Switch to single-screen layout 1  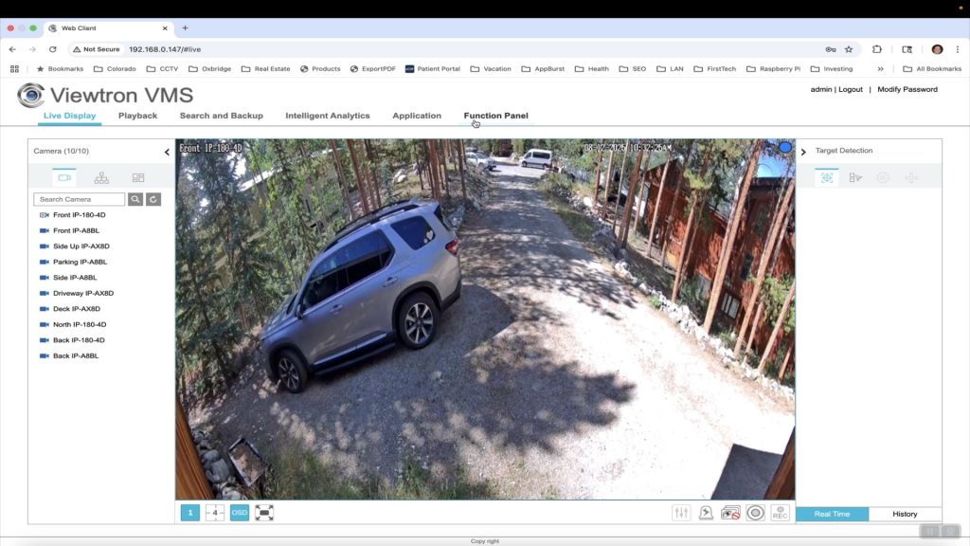189,513
